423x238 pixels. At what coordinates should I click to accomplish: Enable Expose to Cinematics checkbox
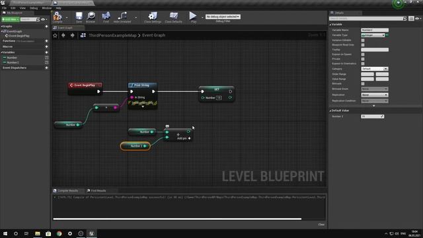(x=363, y=63)
